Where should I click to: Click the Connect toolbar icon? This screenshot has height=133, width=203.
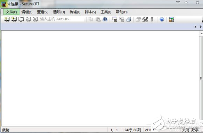tap(7, 19)
